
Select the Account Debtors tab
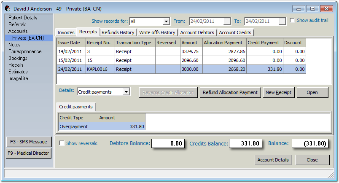[197, 32]
